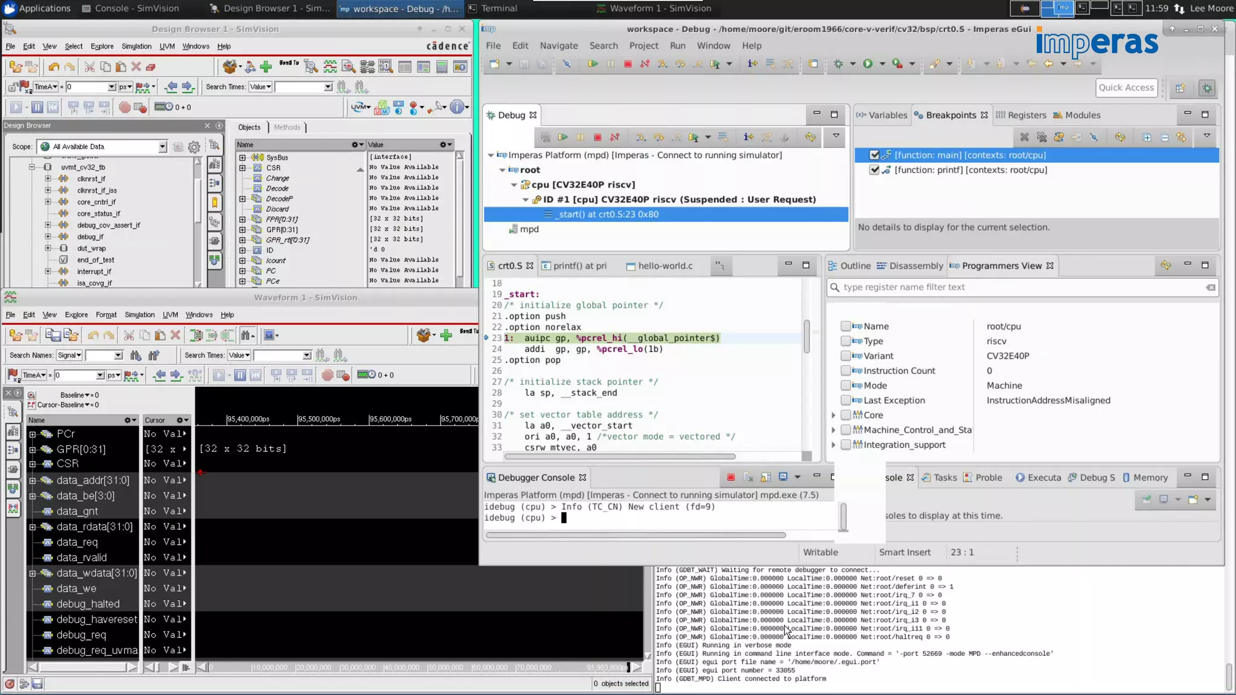The width and height of the screenshot is (1236, 695).
Task: Check the Instruction Count register checkbox
Action: [846, 370]
